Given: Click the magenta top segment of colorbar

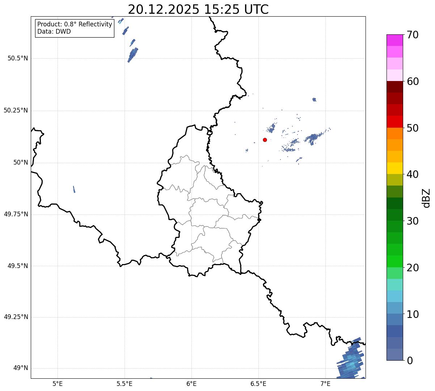Looking at the screenshot, I should pyautogui.click(x=394, y=40).
